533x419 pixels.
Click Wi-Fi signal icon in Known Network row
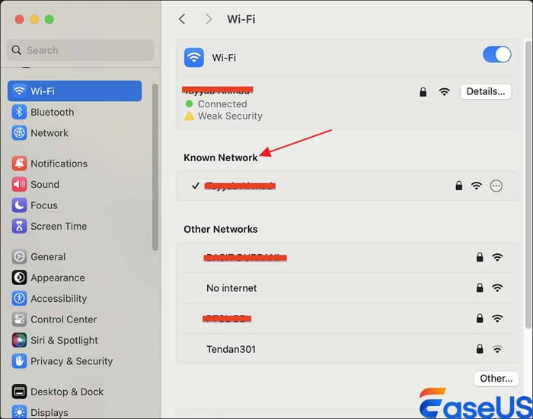pyautogui.click(x=477, y=186)
